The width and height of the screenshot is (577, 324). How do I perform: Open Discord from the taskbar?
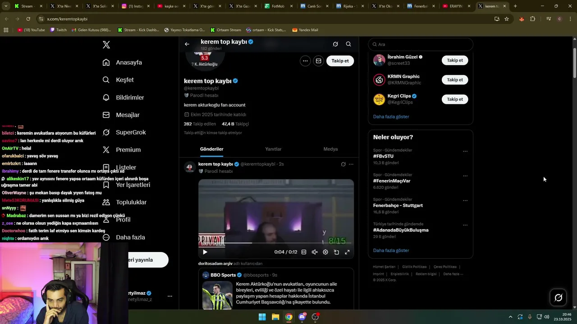[x=302, y=317]
